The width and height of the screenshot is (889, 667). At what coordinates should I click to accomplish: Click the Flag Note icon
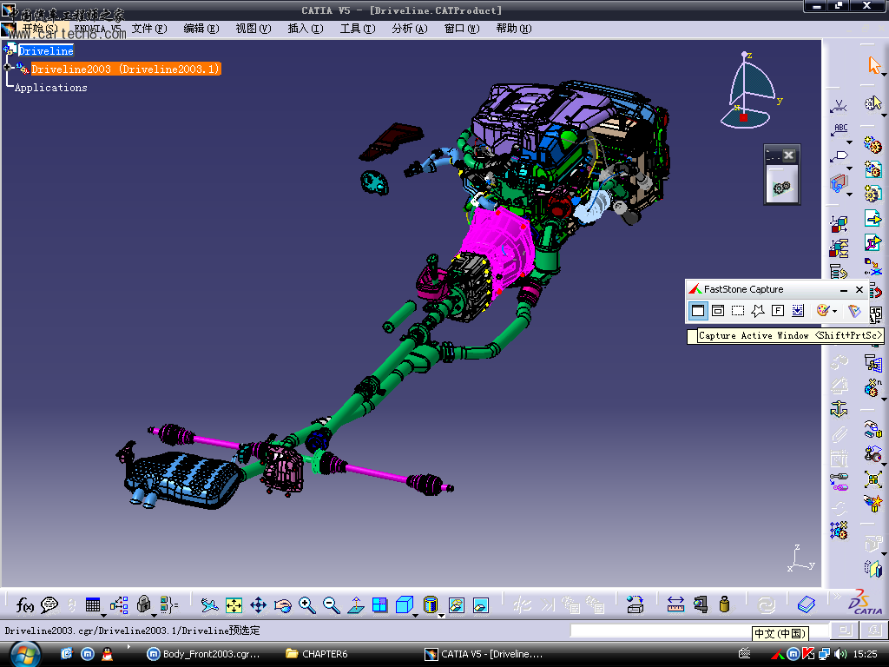[x=840, y=156]
